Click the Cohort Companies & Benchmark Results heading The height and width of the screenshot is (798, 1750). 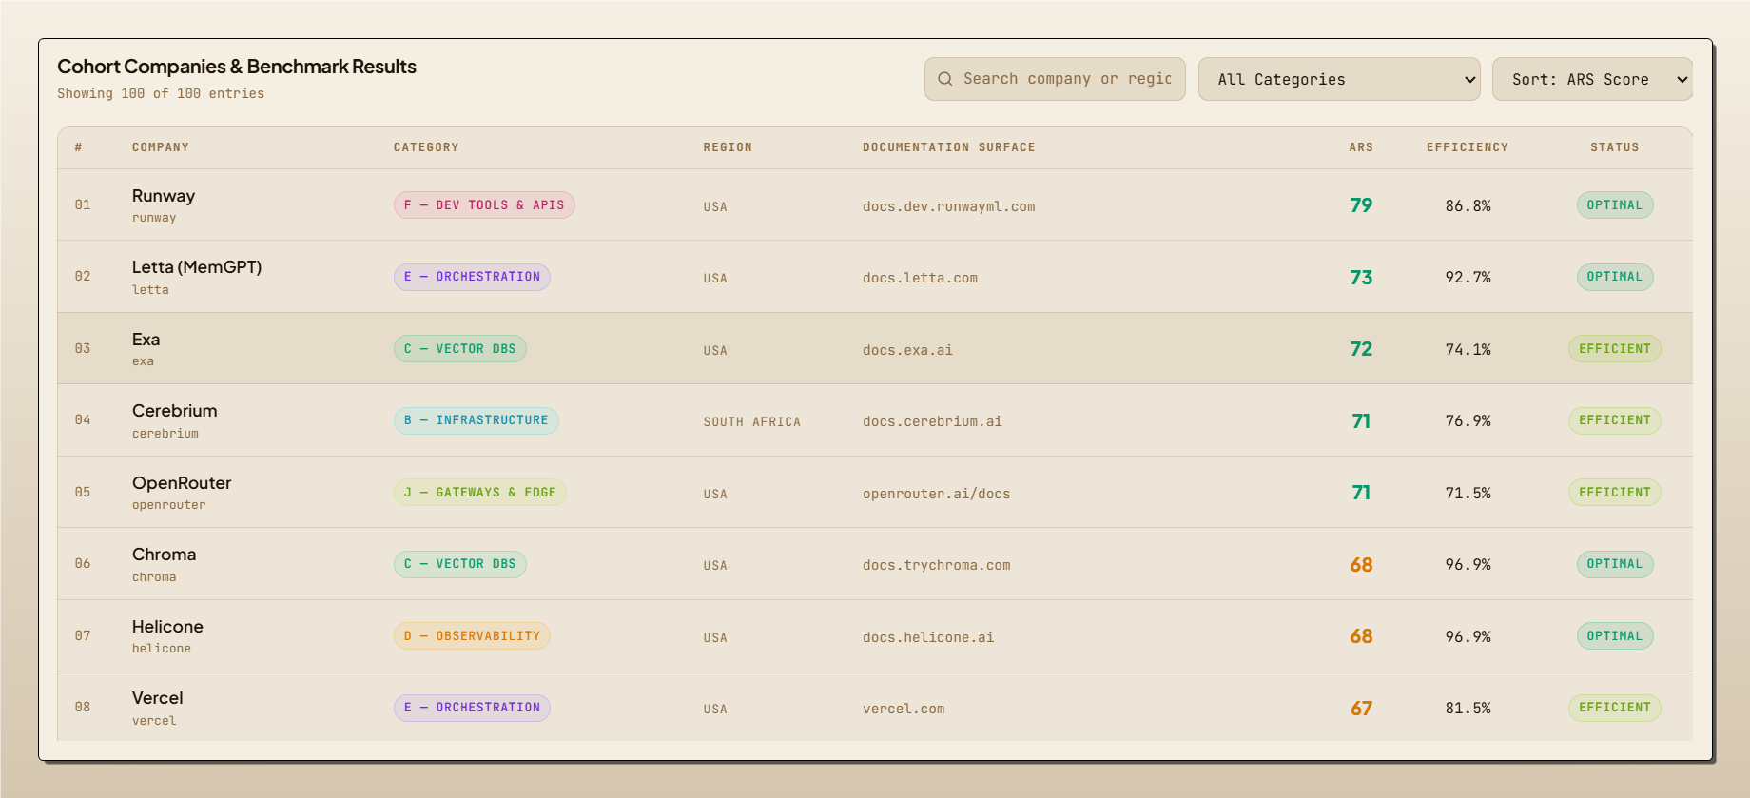pos(237,67)
